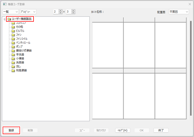Open the プレビュー dropdown

(28, 12)
